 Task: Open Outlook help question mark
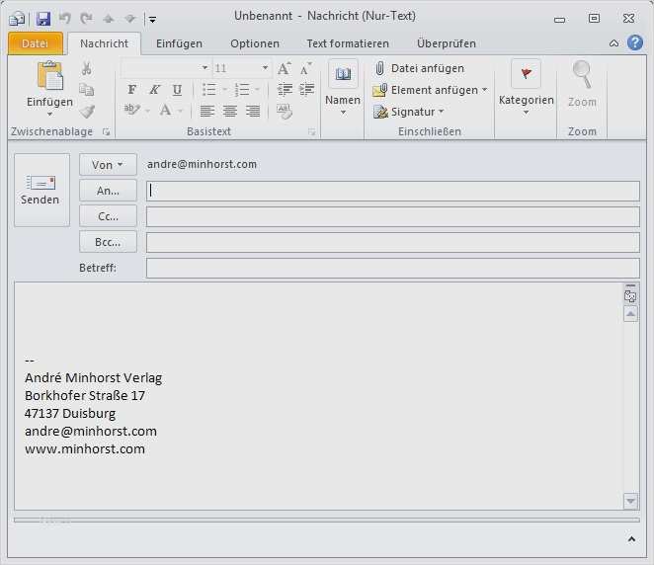[635, 42]
